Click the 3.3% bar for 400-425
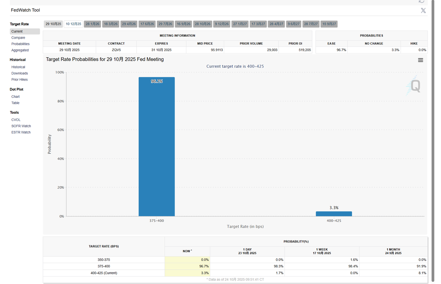Image resolution: width=441 pixels, height=284 pixels. click(x=334, y=214)
